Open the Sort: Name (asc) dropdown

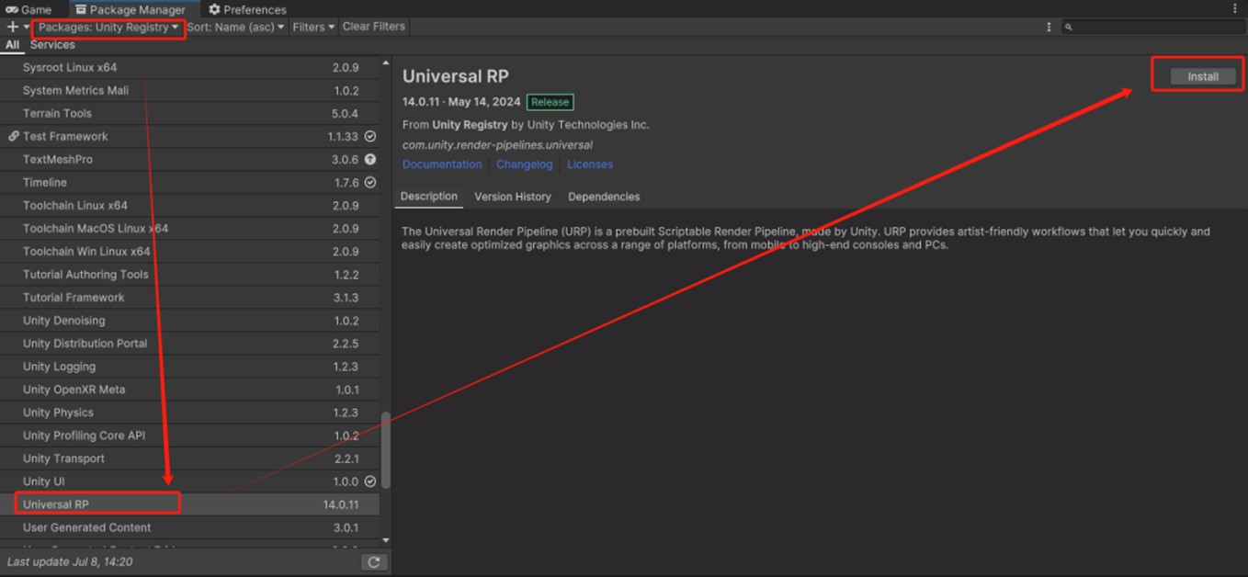coord(235,28)
